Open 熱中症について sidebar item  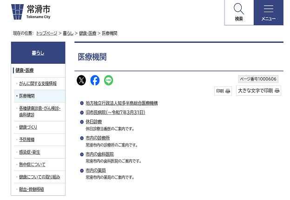[x=33, y=165]
